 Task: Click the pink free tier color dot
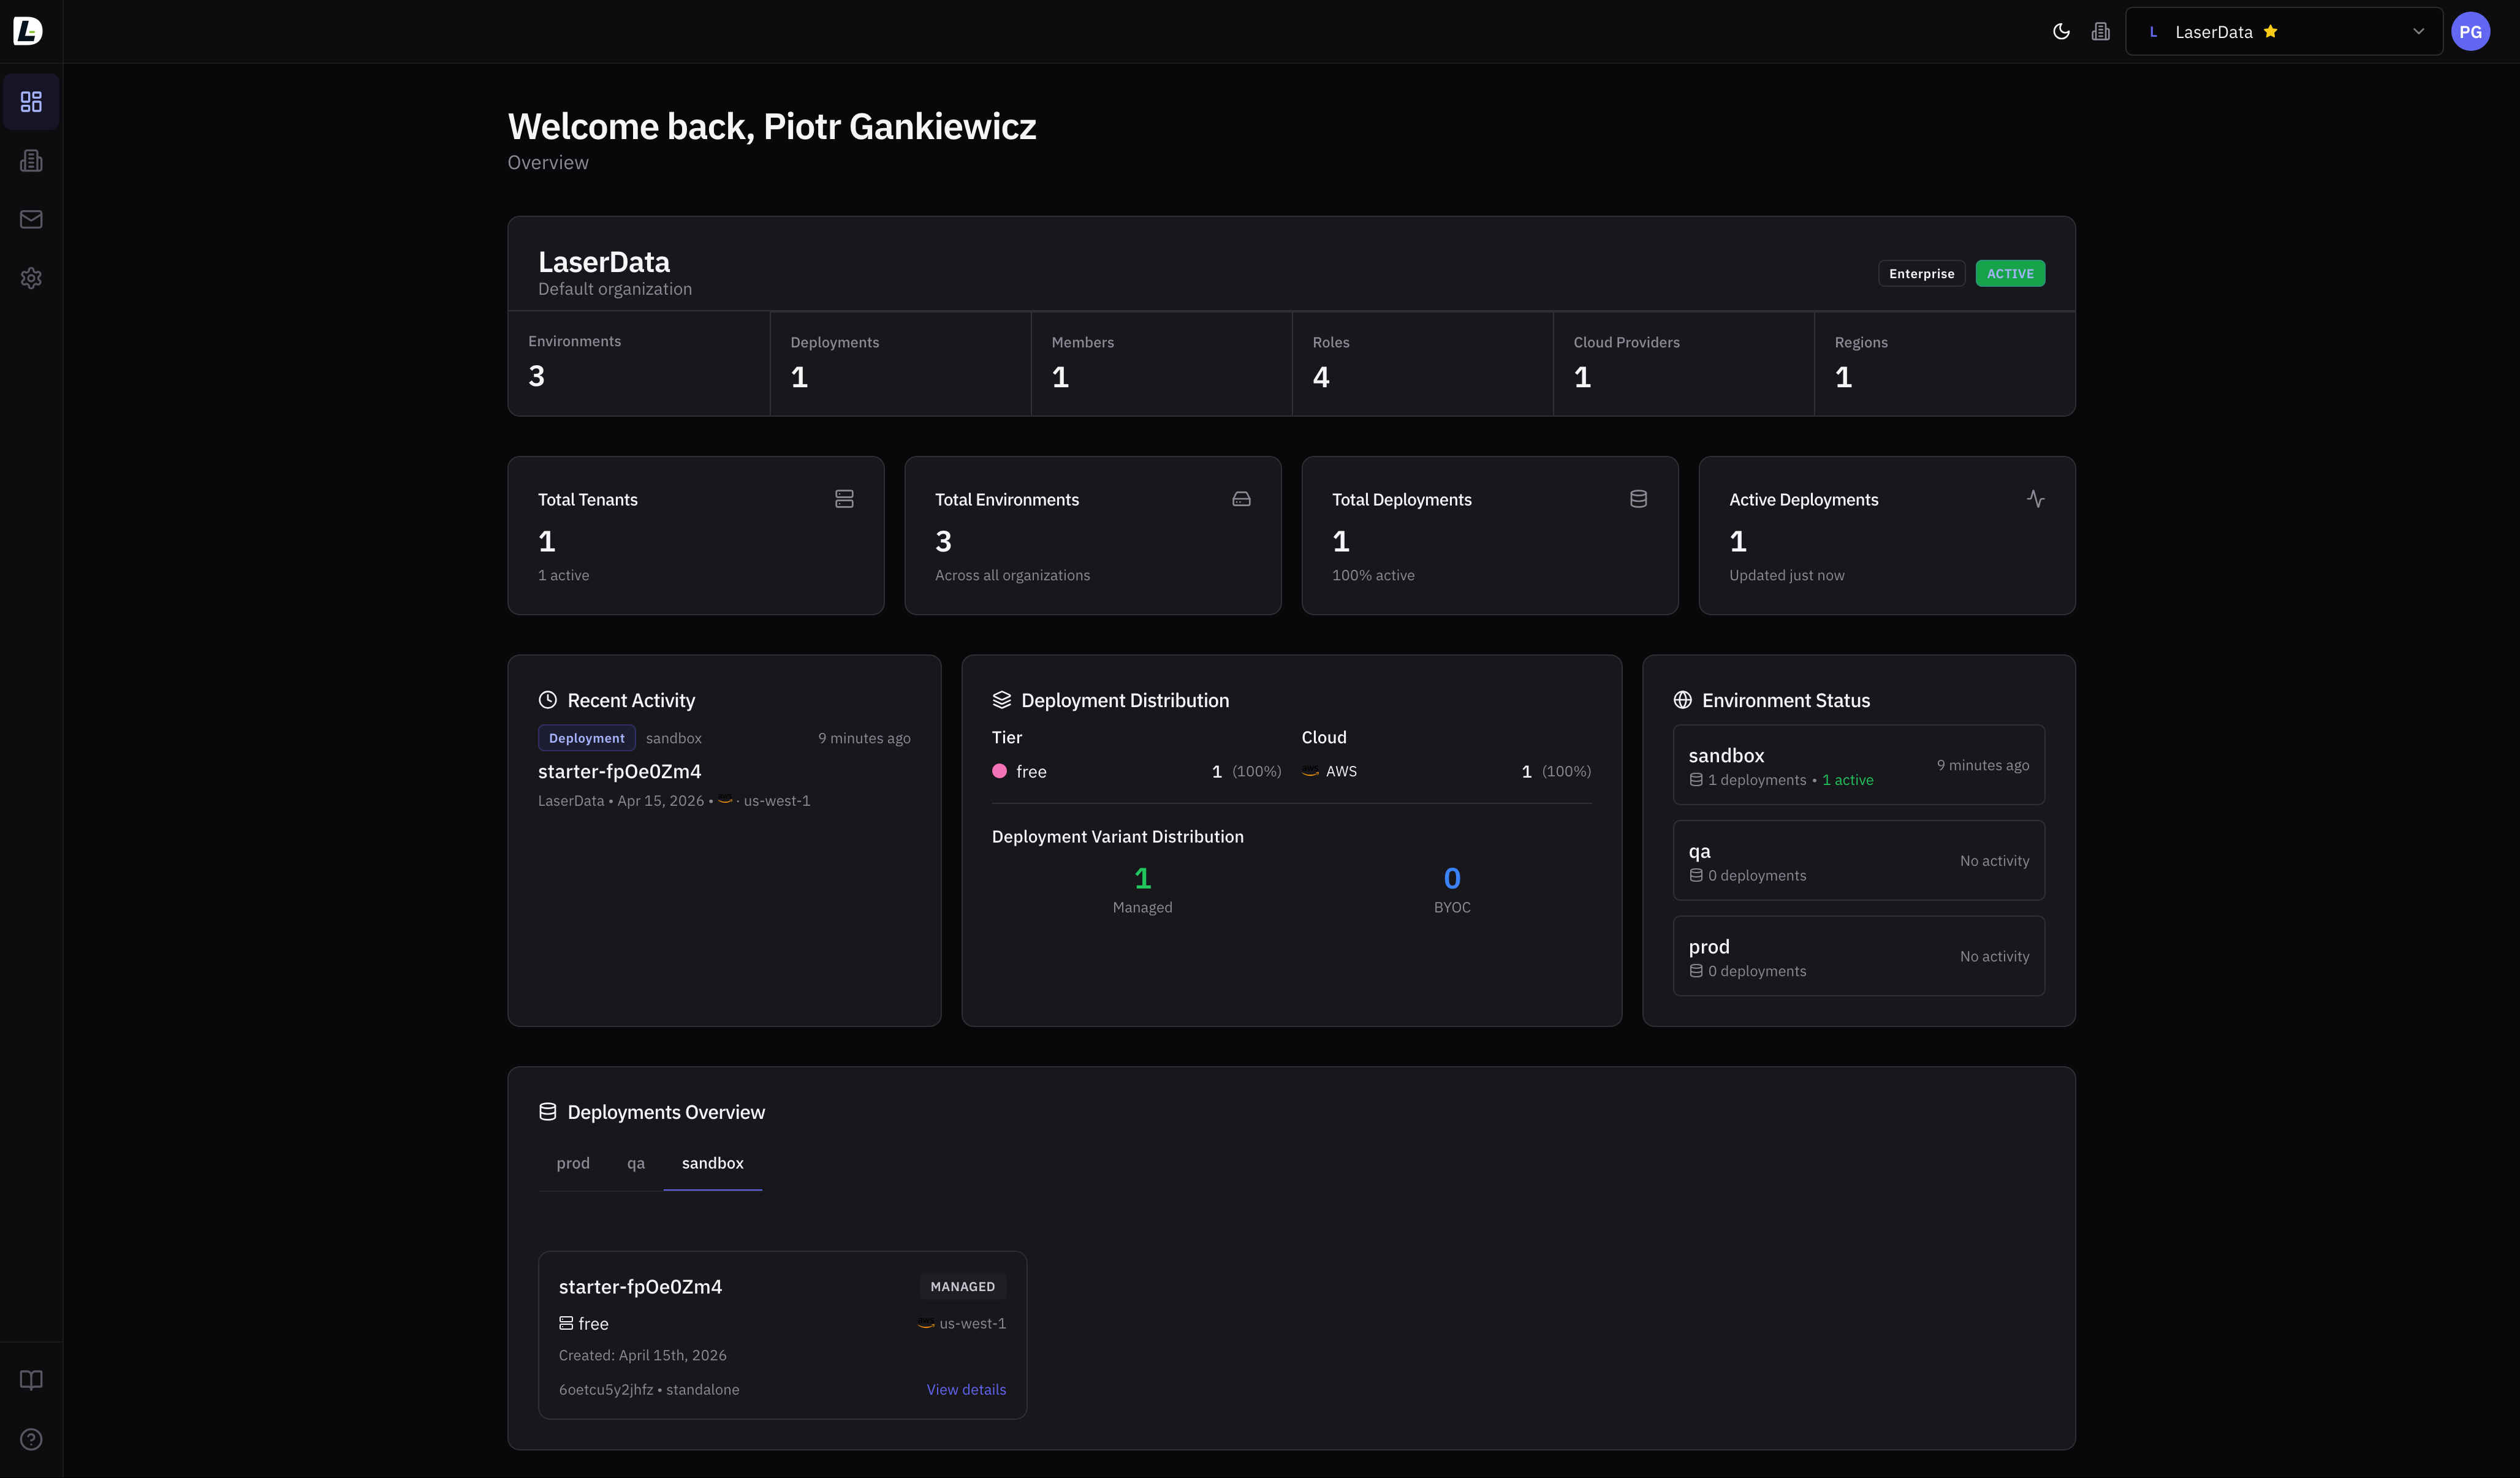tap(999, 771)
